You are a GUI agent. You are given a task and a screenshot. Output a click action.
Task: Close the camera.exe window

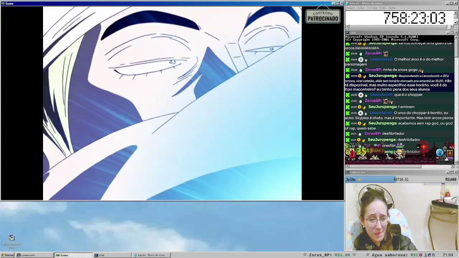click(x=456, y=172)
